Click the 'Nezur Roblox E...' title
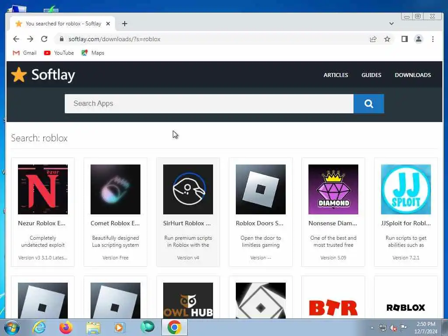The height and width of the screenshot is (336, 448). (x=42, y=223)
